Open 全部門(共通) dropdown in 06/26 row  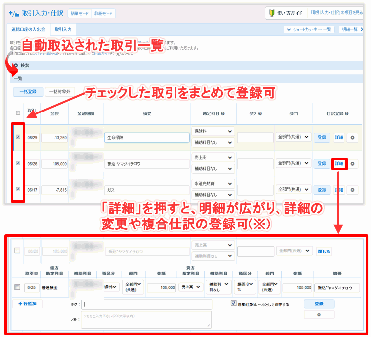[293, 163]
